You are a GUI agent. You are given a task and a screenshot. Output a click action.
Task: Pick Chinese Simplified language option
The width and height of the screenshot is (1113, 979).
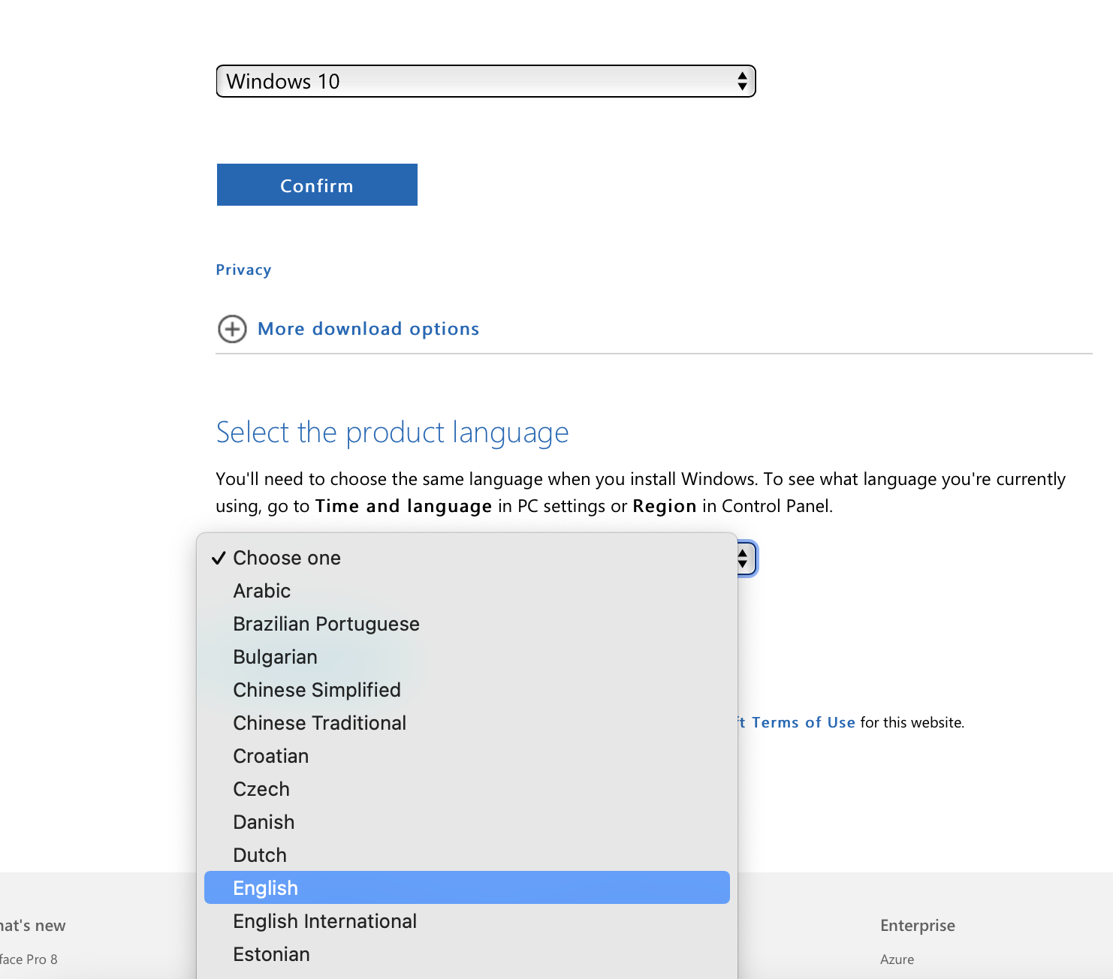tap(467, 690)
